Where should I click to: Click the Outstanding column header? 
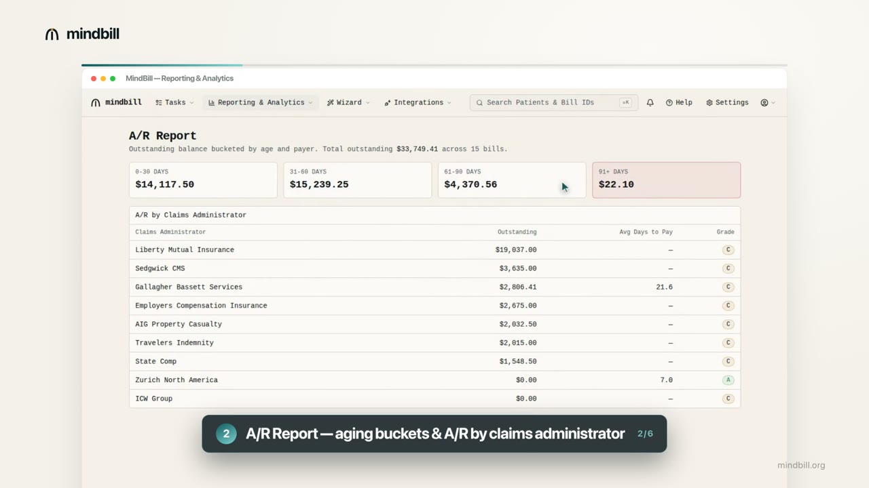(x=517, y=232)
